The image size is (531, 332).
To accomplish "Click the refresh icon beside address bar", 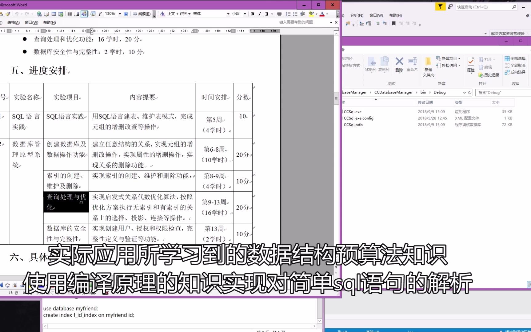I will pos(470,92).
